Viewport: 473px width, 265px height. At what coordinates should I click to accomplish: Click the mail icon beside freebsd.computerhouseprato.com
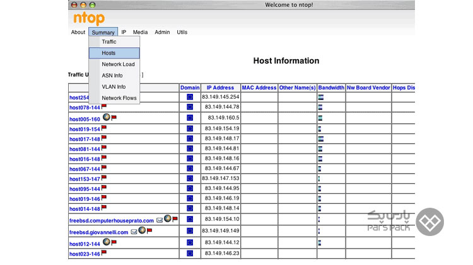point(160,220)
